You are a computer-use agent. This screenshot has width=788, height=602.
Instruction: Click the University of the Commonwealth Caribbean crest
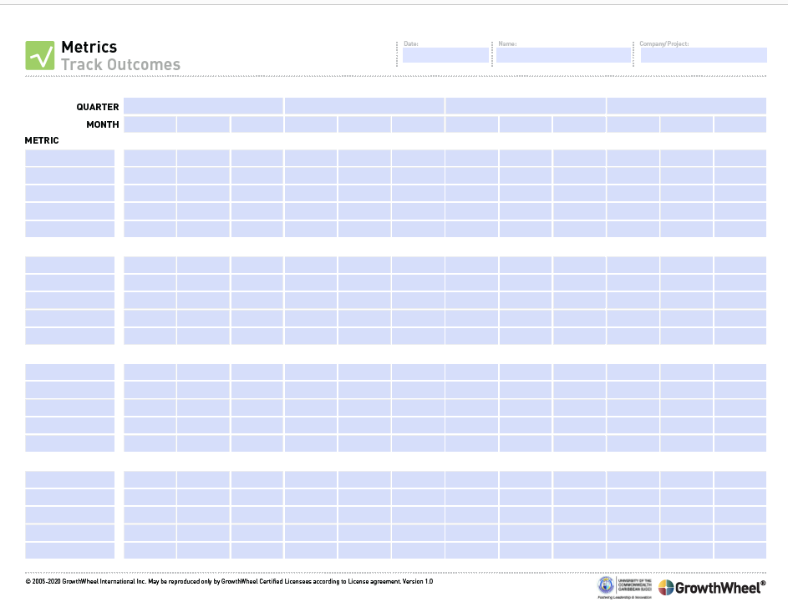[605, 585]
